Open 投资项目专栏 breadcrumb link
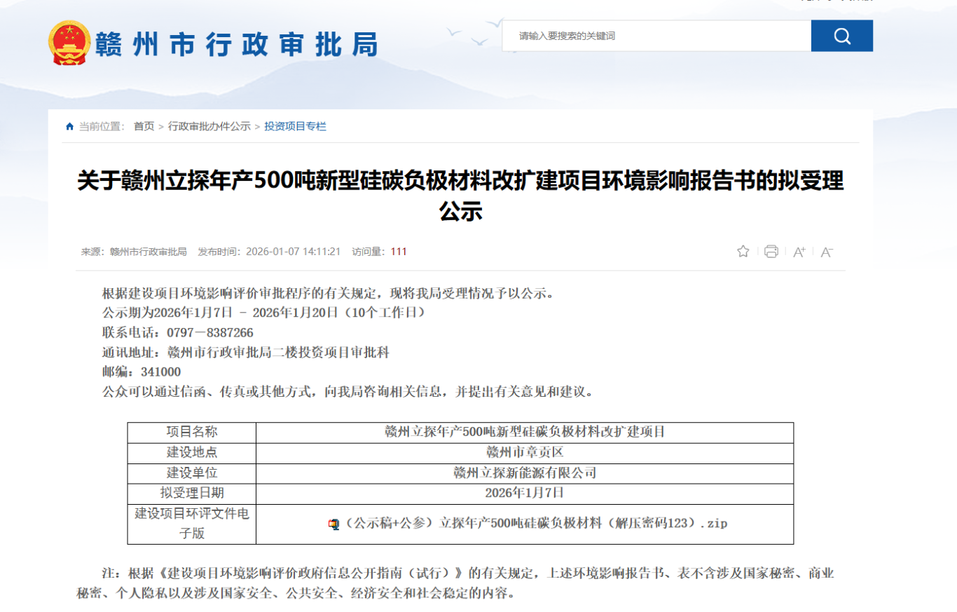Screen dimensions: 957x612 295,127
